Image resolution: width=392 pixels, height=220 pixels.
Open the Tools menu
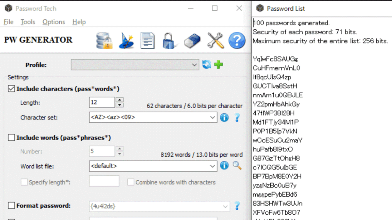(x=28, y=22)
